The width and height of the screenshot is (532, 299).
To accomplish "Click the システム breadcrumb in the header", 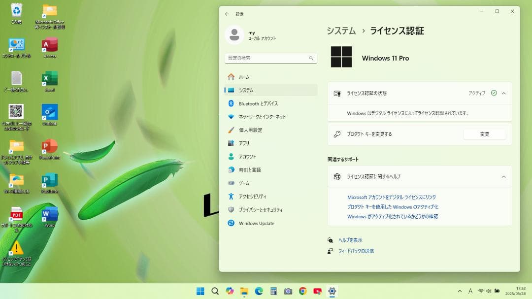I will pyautogui.click(x=341, y=31).
